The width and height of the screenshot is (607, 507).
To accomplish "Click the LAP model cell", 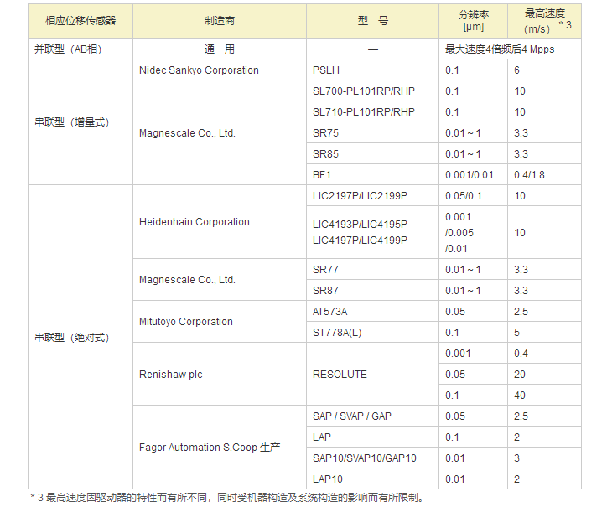I will (372, 437).
